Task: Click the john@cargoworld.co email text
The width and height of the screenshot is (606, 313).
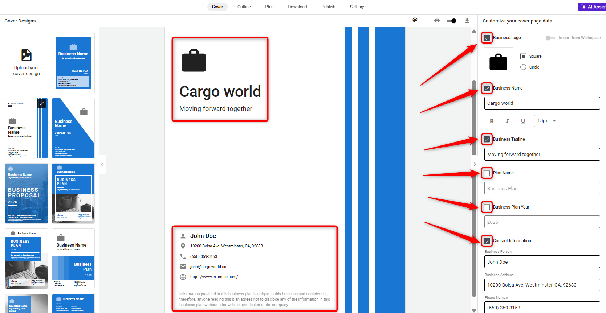Action: pyautogui.click(x=208, y=267)
